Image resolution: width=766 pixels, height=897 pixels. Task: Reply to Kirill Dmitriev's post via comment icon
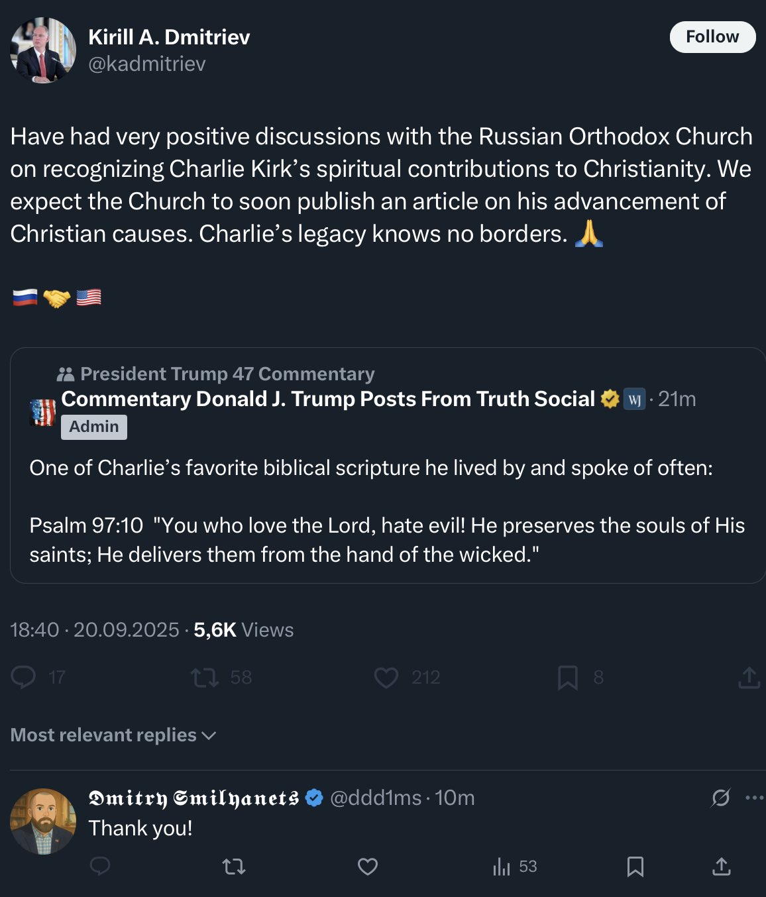[24, 677]
